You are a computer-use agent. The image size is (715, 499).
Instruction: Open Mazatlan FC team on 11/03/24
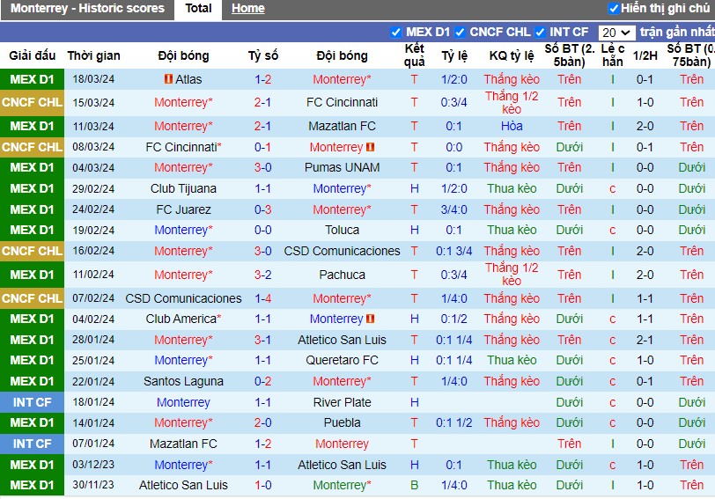pyautogui.click(x=342, y=126)
